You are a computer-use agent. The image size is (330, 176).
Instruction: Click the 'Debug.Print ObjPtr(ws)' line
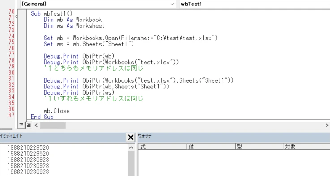[79, 92]
